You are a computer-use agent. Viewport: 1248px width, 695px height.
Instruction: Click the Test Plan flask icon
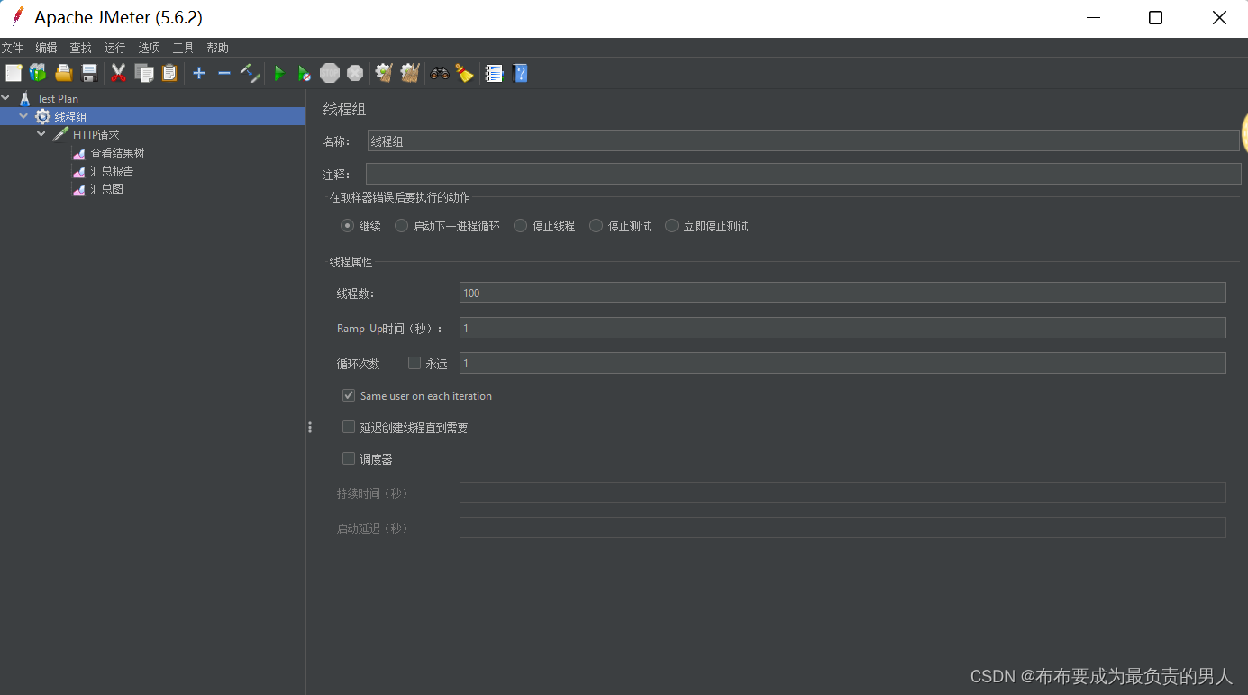point(25,98)
